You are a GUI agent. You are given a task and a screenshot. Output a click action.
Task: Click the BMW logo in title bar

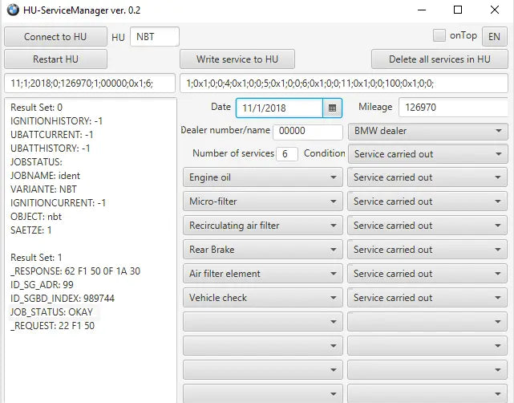tap(12, 10)
